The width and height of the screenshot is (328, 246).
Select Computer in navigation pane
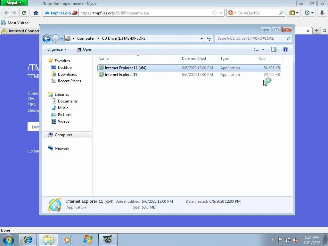(x=67, y=135)
